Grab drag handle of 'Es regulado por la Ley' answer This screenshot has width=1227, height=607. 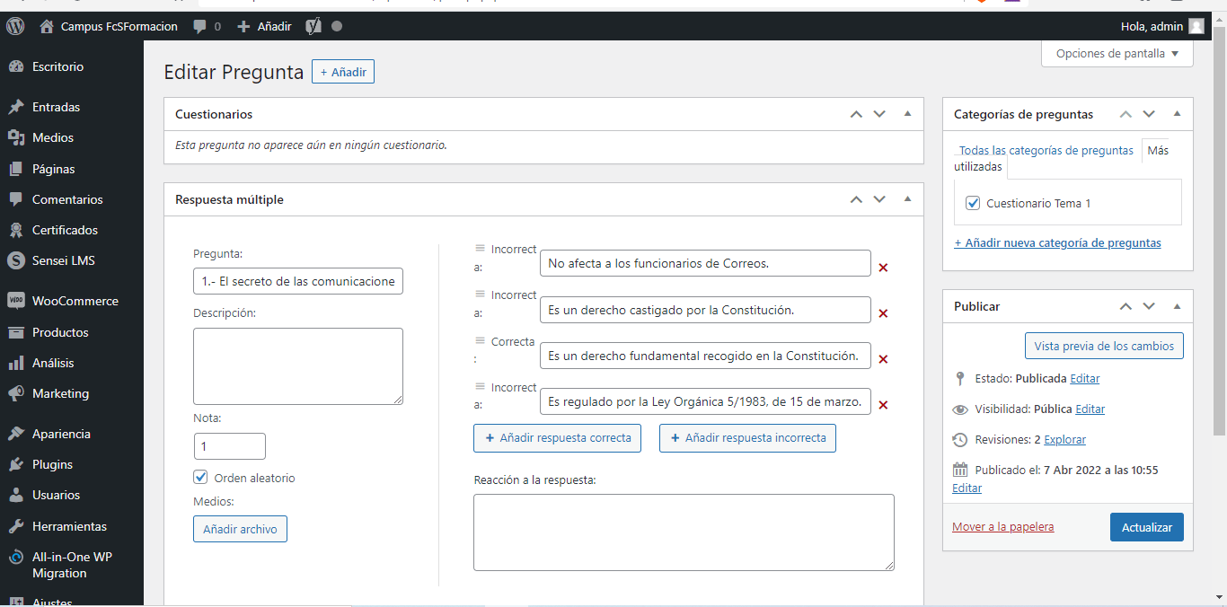[480, 387]
